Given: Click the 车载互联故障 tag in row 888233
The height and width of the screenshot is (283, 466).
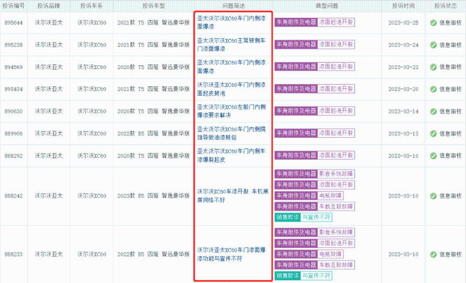Looking at the screenshot, I should pos(336,265).
